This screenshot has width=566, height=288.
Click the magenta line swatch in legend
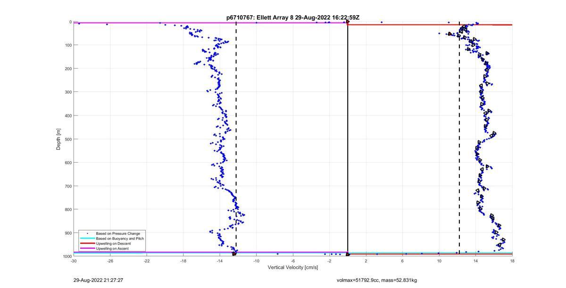[x=87, y=248]
